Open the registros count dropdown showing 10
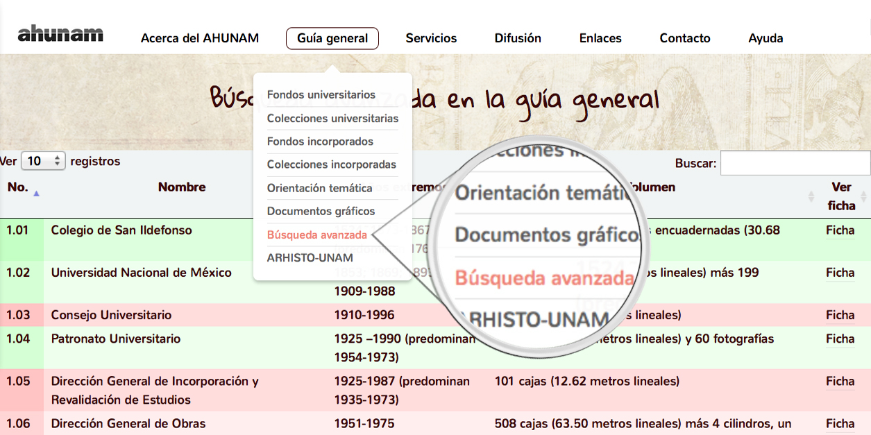Image resolution: width=871 pixels, height=435 pixels. [x=43, y=162]
